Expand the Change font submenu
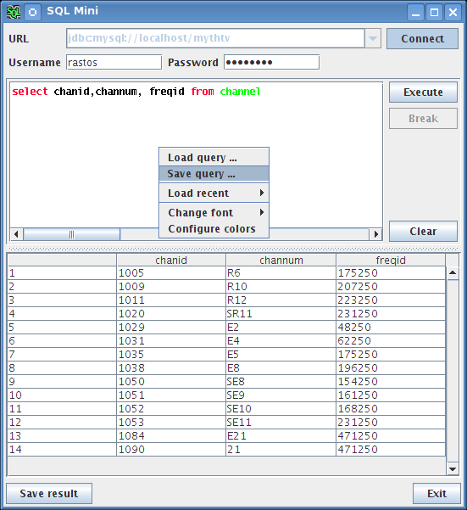 (x=214, y=212)
